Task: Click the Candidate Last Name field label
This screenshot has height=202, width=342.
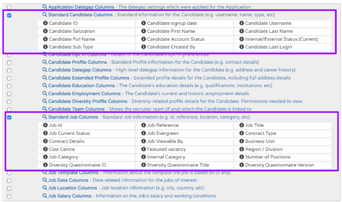Action: point(269,31)
